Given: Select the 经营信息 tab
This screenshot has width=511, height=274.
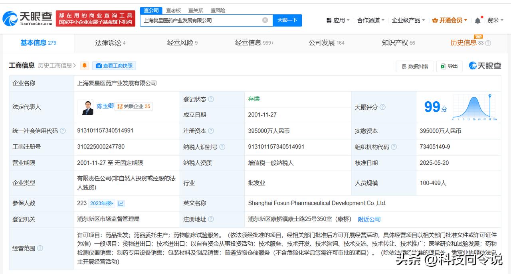Looking at the screenshot, I should click(254, 43).
